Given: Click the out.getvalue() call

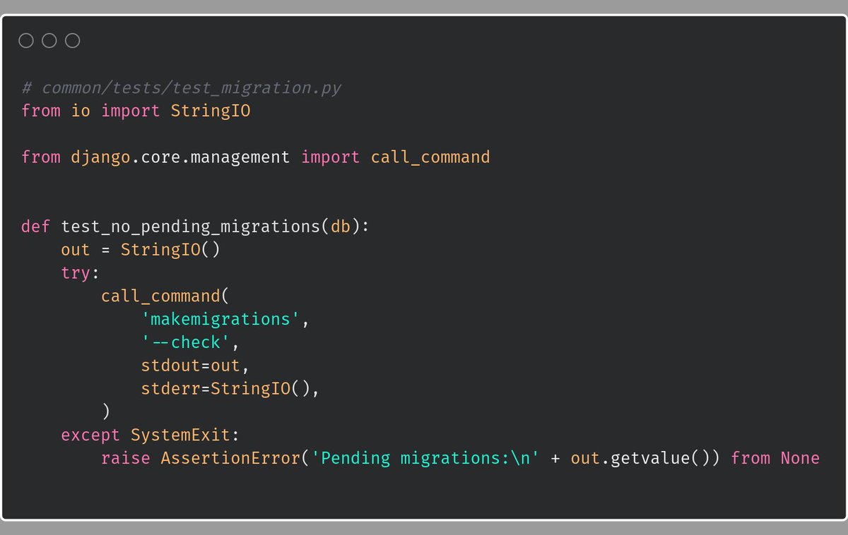Looking at the screenshot, I should click(643, 457).
